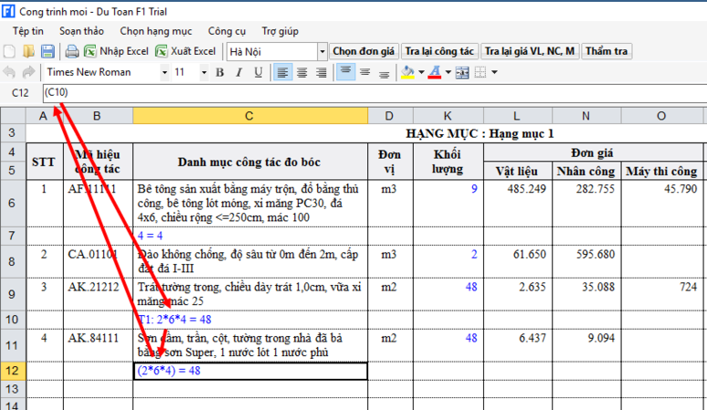Toggle italic formatting
Image resolution: width=707 pixels, height=410 pixels.
point(240,72)
